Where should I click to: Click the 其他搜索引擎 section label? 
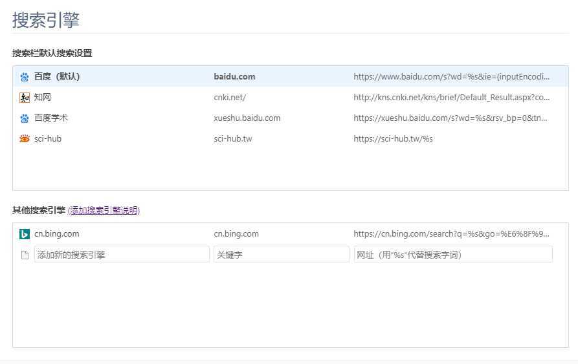(39, 210)
